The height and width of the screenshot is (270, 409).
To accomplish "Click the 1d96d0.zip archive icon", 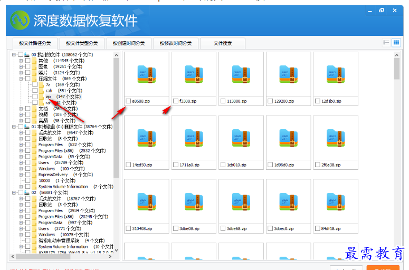I will click(289, 138).
